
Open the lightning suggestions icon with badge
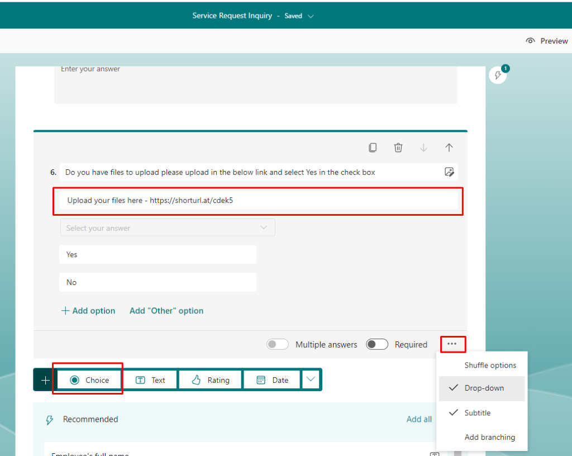pyautogui.click(x=498, y=75)
